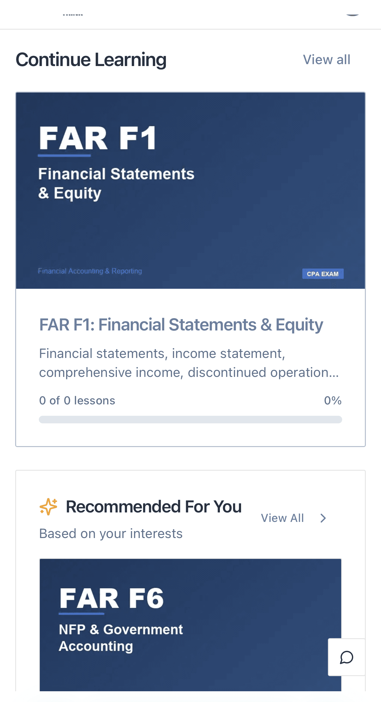The width and height of the screenshot is (381, 702).
Task: Click the 0 of 0 lessons text
Action: pyautogui.click(x=77, y=401)
